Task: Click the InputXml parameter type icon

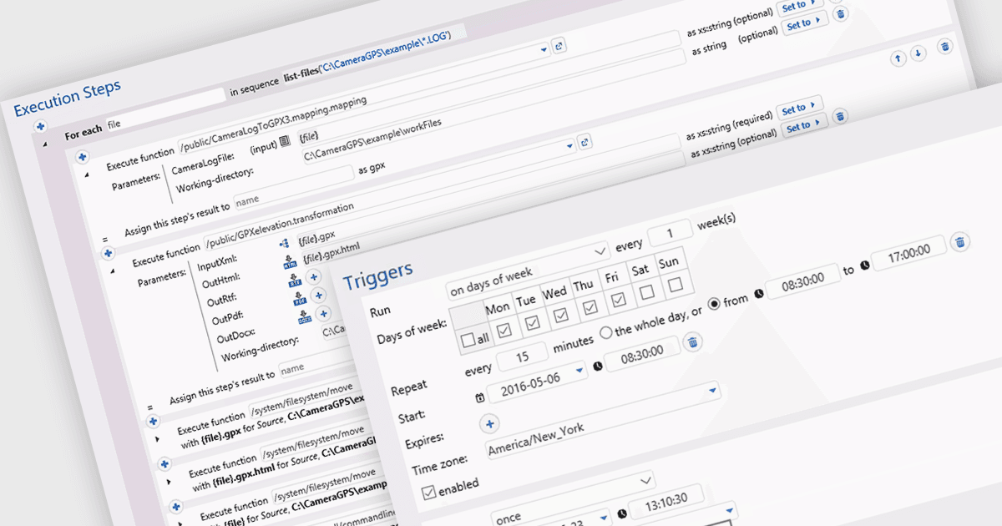Action: pyautogui.click(x=286, y=244)
